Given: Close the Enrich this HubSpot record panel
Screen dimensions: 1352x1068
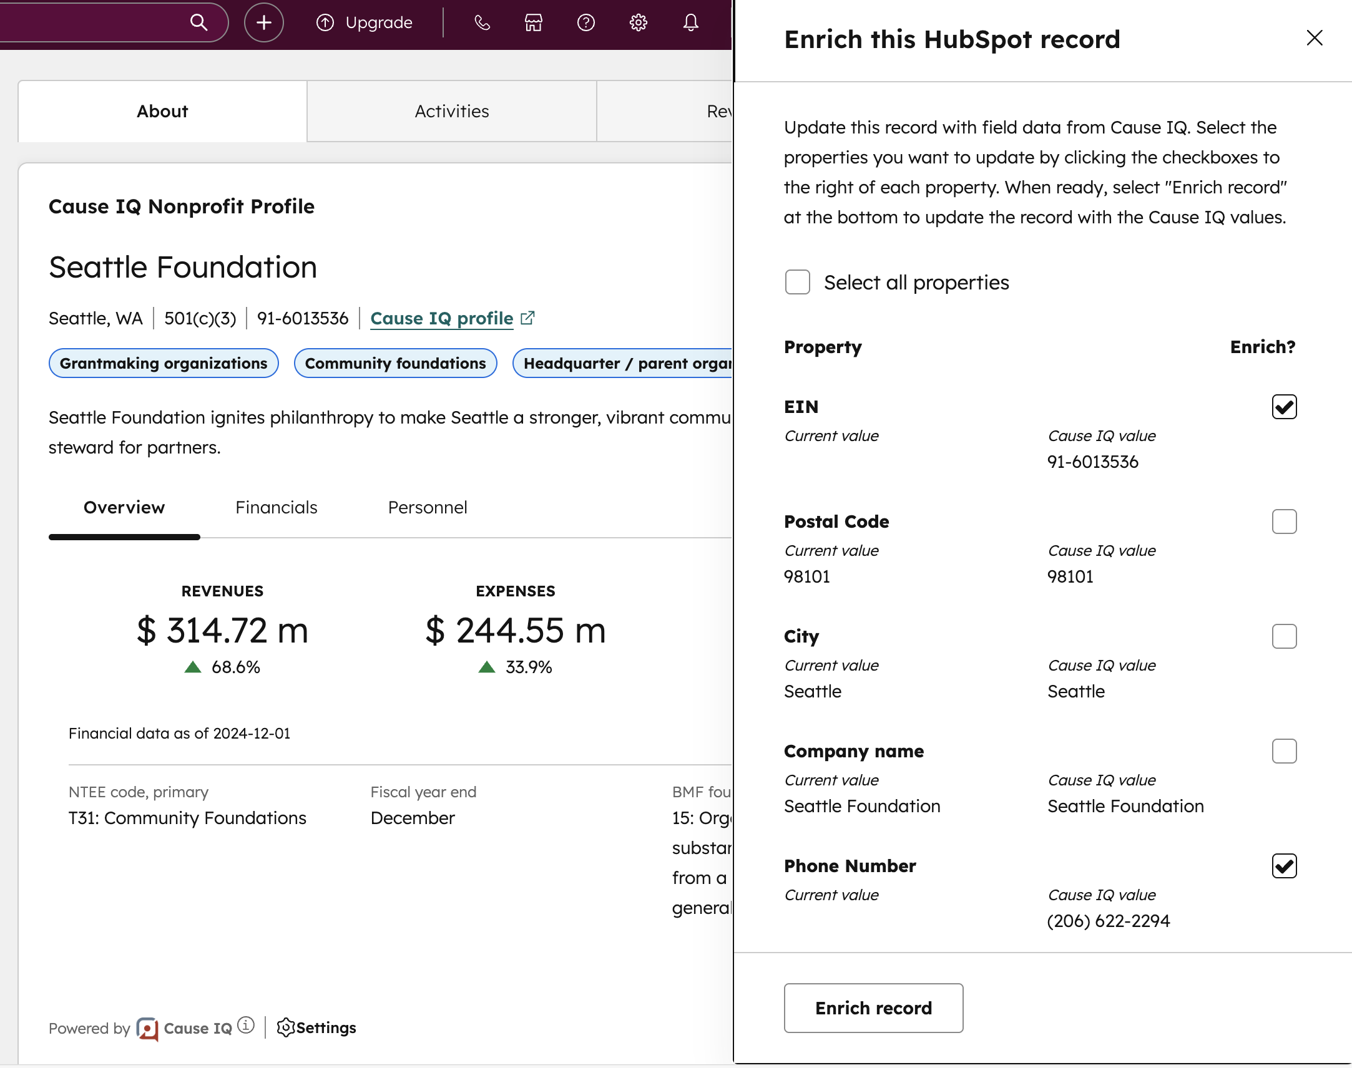Looking at the screenshot, I should click(1315, 38).
